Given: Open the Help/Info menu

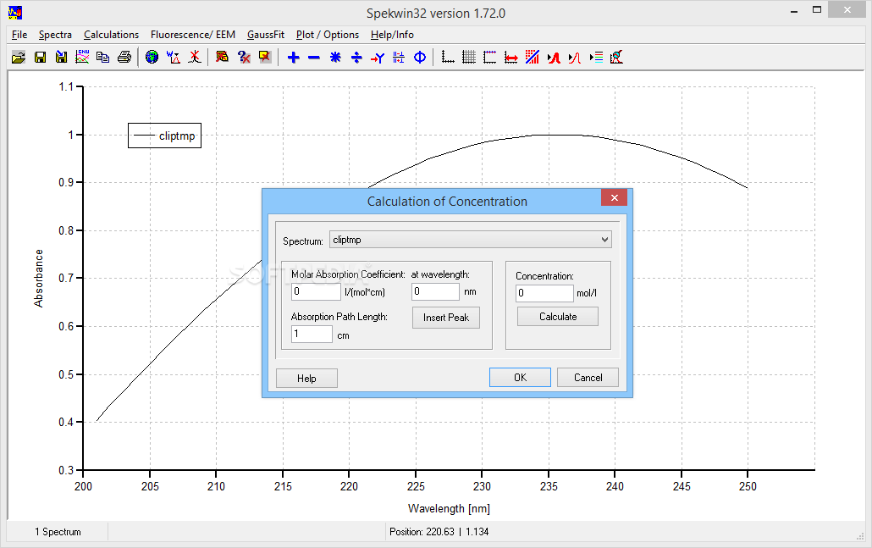Looking at the screenshot, I should point(392,35).
